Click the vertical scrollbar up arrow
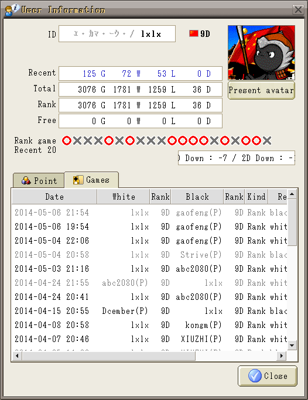The width and height of the screenshot is (308, 400). pyautogui.click(x=292, y=194)
